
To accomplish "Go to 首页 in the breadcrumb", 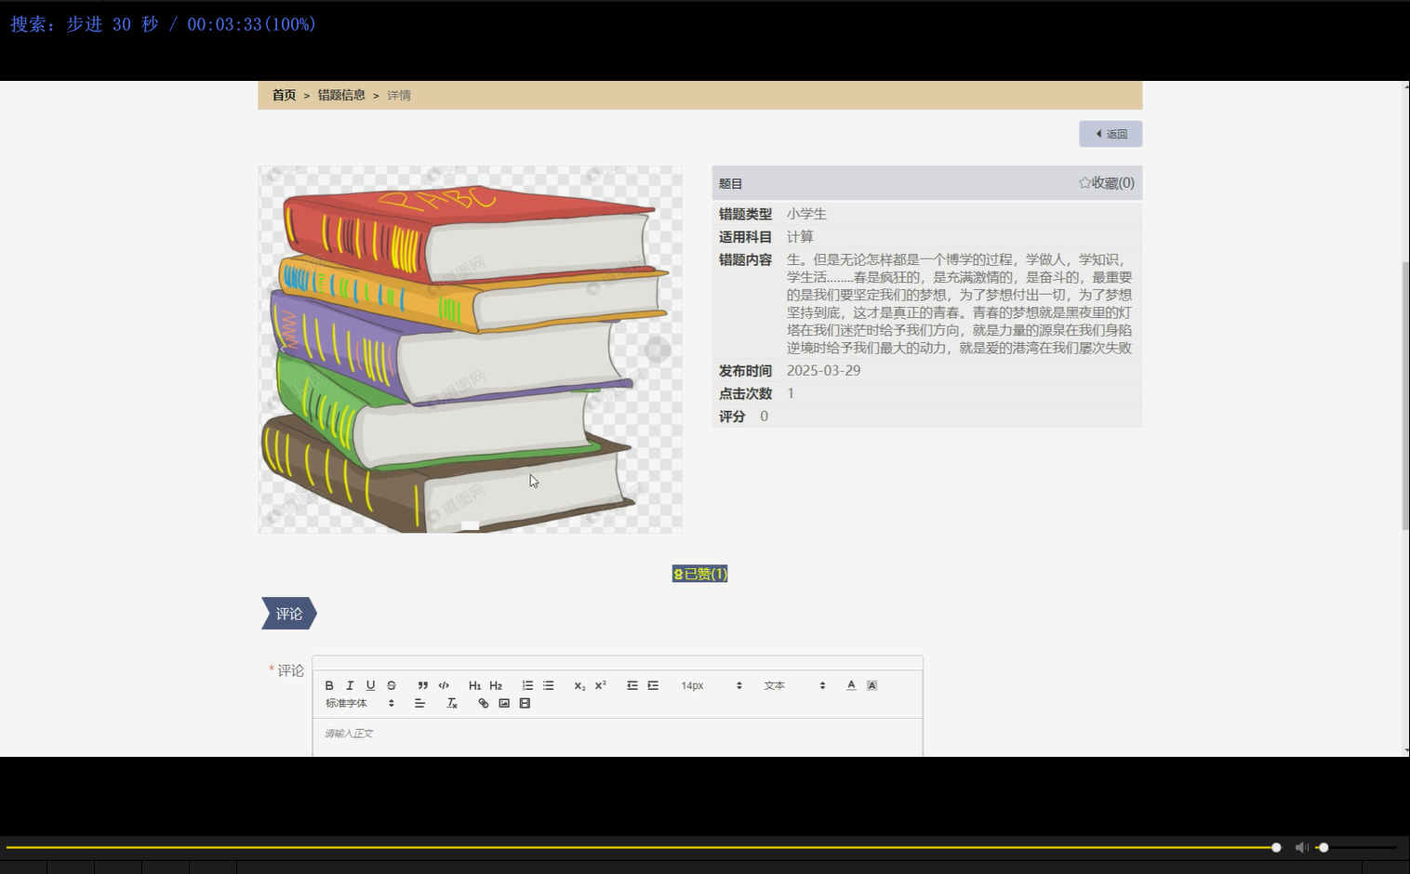I will click(283, 95).
